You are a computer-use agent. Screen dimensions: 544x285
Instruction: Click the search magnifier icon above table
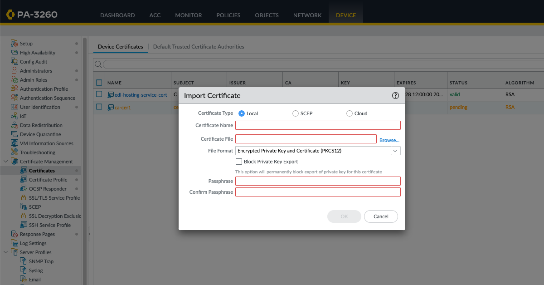(x=98, y=64)
